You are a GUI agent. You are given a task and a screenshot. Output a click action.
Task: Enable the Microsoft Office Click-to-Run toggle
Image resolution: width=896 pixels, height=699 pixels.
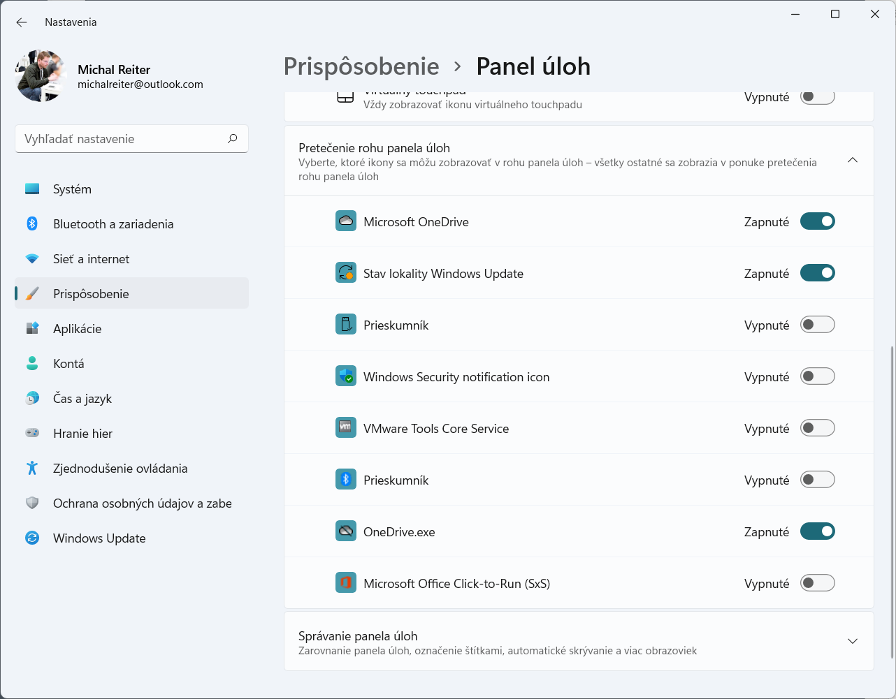tap(817, 583)
